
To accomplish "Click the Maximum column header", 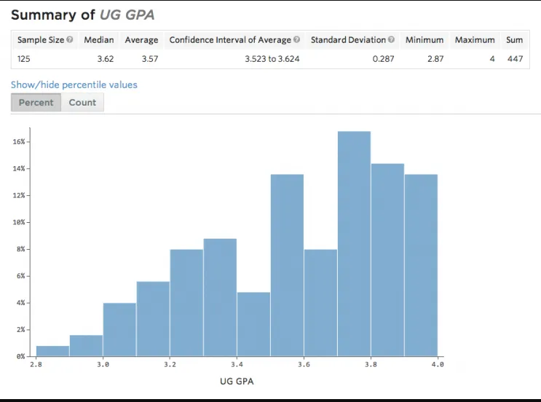I will click(x=475, y=40).
